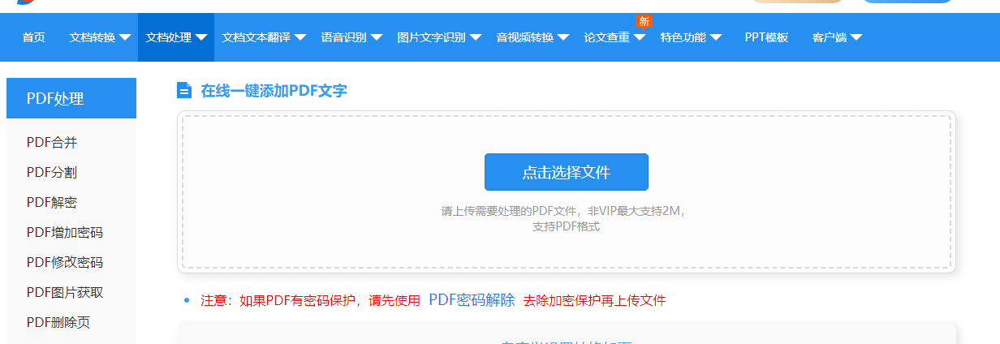The height and width of the screenshot is (344, 1000).
Task: Expand the 客户端 dropdown arrow
Action: (856, 37)
